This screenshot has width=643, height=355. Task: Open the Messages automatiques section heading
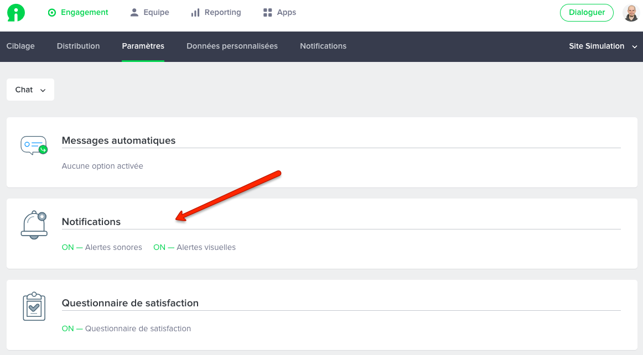coord(118,140)
